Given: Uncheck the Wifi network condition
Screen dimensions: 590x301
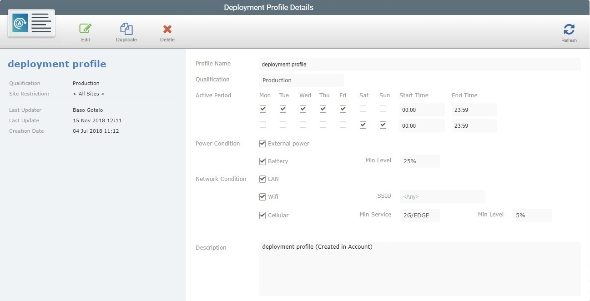Looking at the screenshot, I should click(x=262, y=196).
